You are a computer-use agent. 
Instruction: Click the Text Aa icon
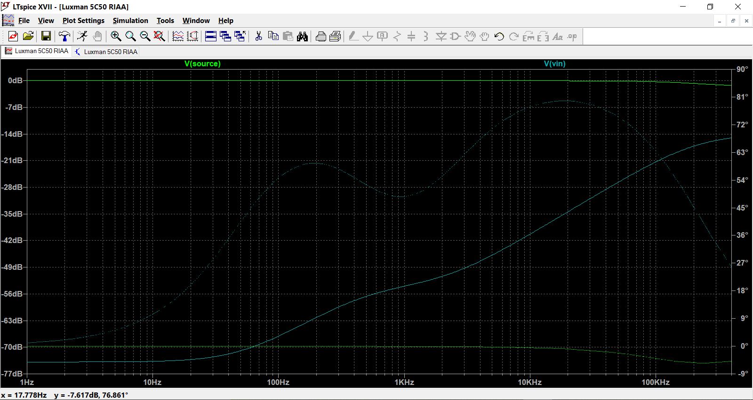click(558, 36)
